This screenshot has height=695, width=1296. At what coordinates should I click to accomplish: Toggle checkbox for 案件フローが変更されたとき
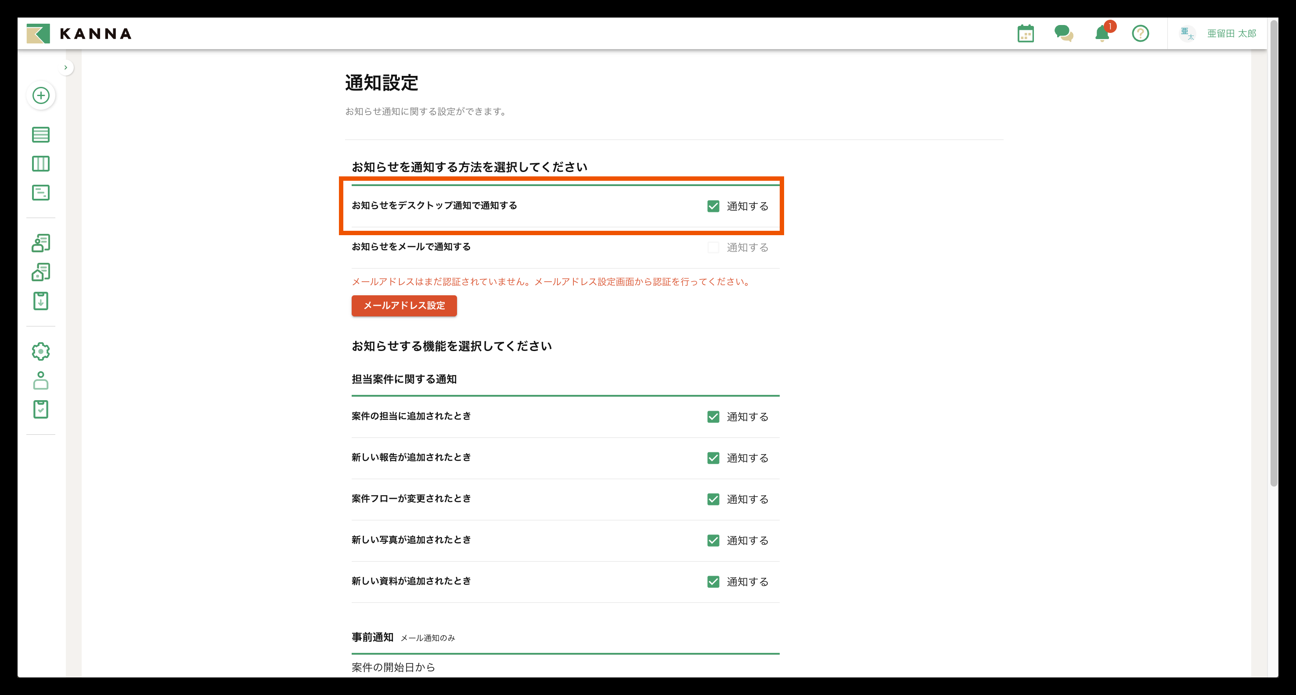[713, 499]
